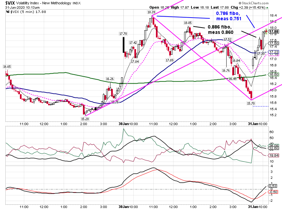
Task: Click the 17.70 gap-open price label
Action: (123, 34)
